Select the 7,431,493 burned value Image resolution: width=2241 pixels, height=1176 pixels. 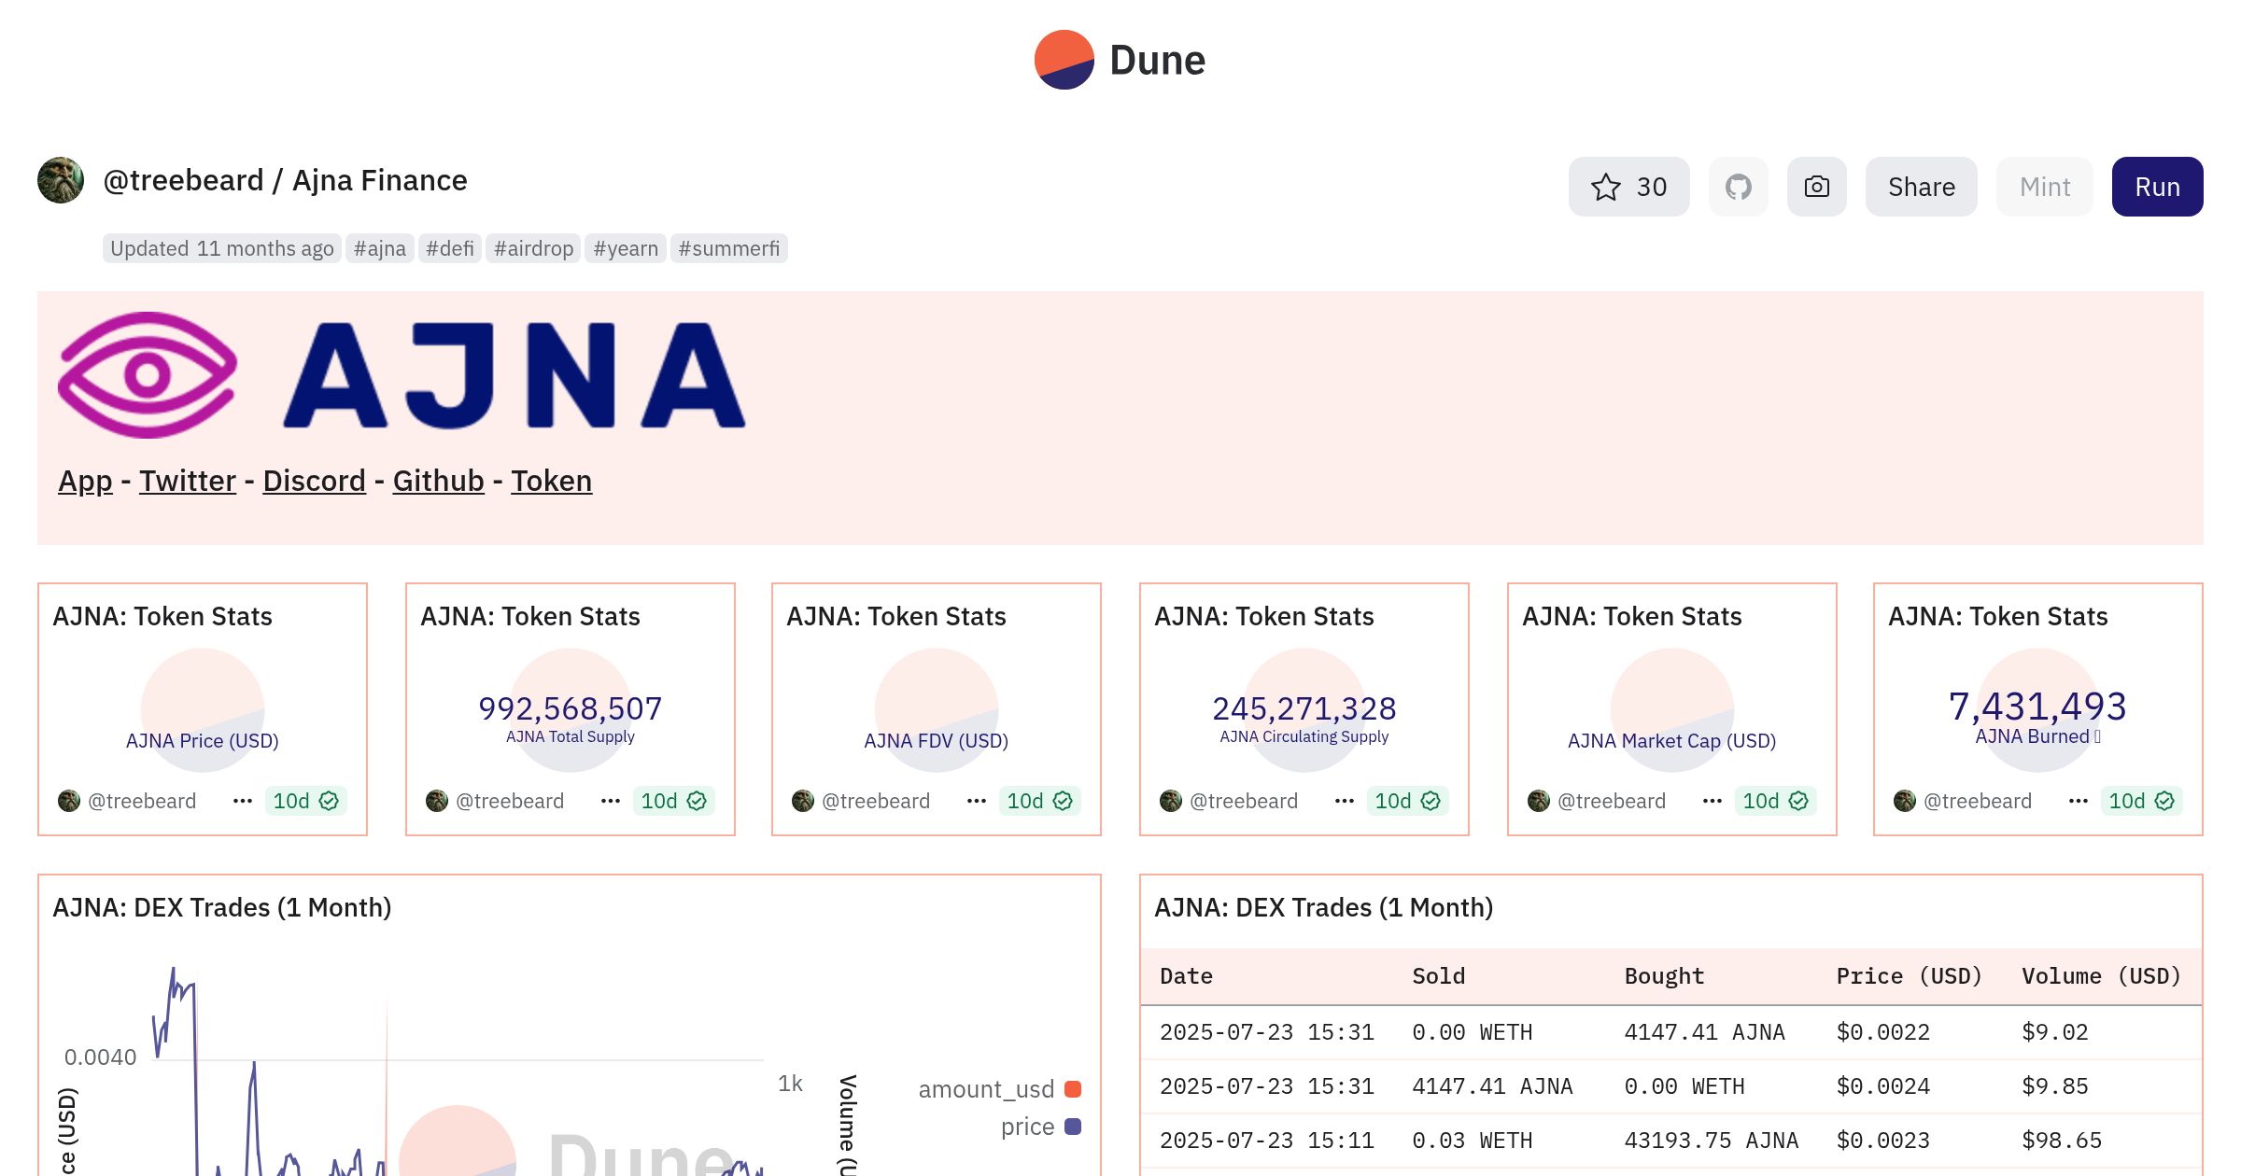click(2037, 707)
